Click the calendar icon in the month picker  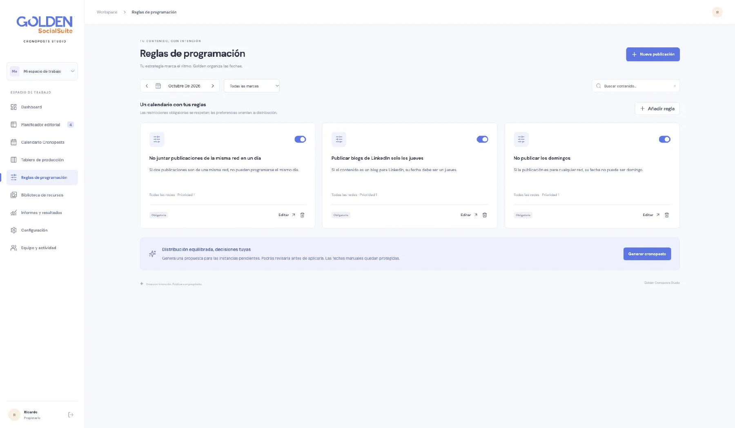[158, 86]
